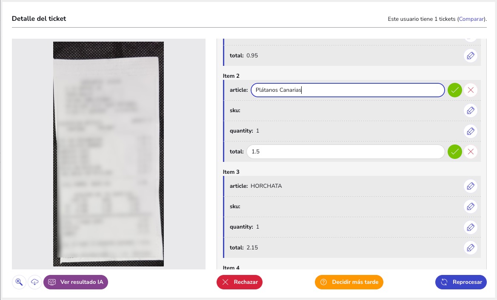Open the Comparar link
The height and width of the screenshot is (300, 497).
coord(471,19)
